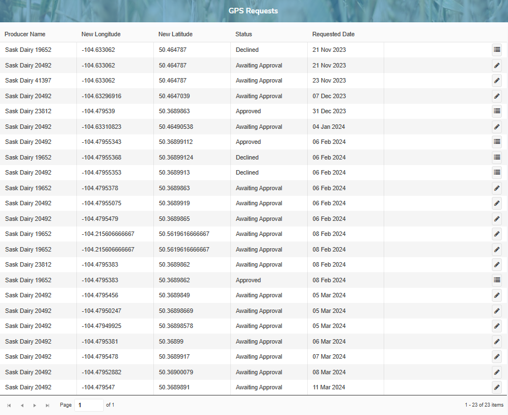Go to the previous page

point(22,405)
